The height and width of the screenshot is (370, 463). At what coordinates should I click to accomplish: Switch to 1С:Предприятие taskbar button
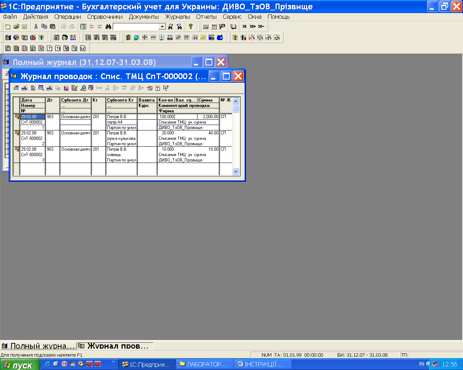click(x=147, y=364)
